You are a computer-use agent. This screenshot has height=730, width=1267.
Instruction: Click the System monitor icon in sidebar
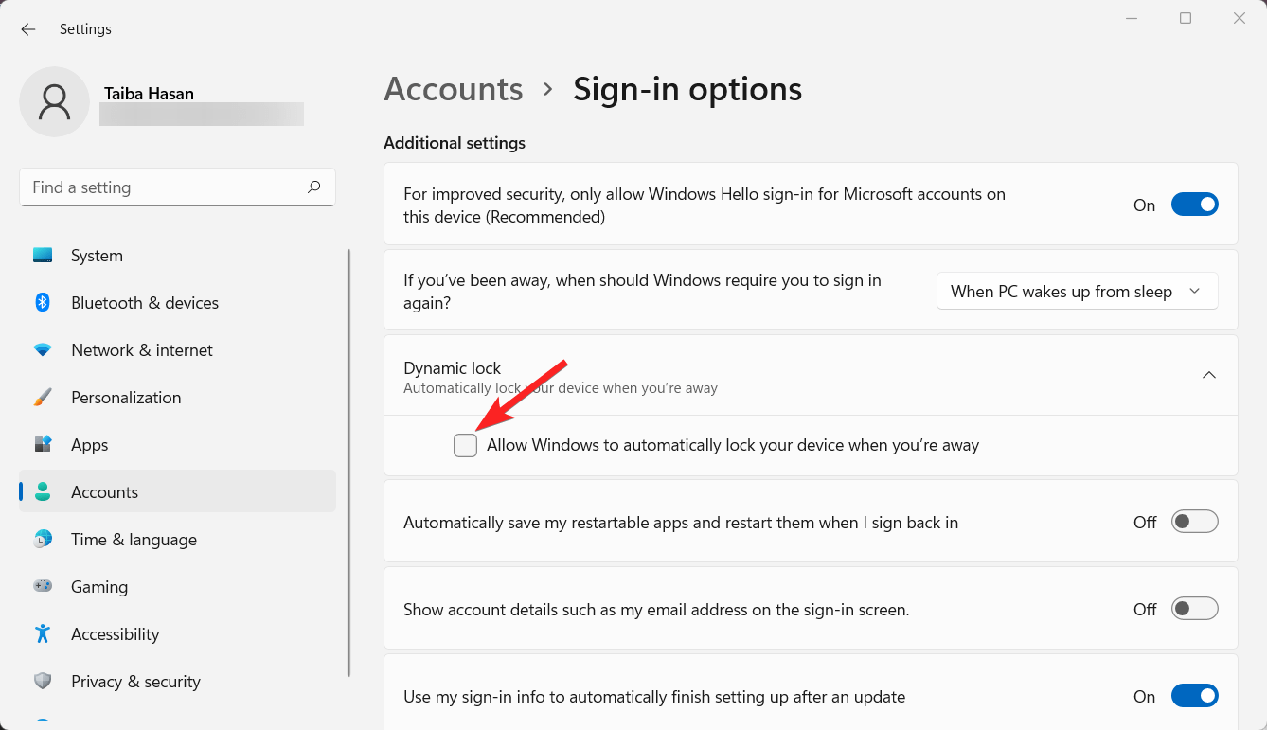[x=43, y=256]
